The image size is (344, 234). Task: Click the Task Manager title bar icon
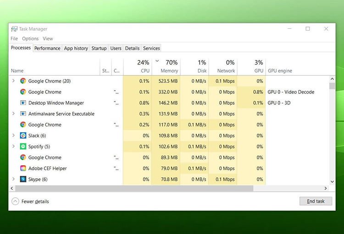[x=14, y=29]
